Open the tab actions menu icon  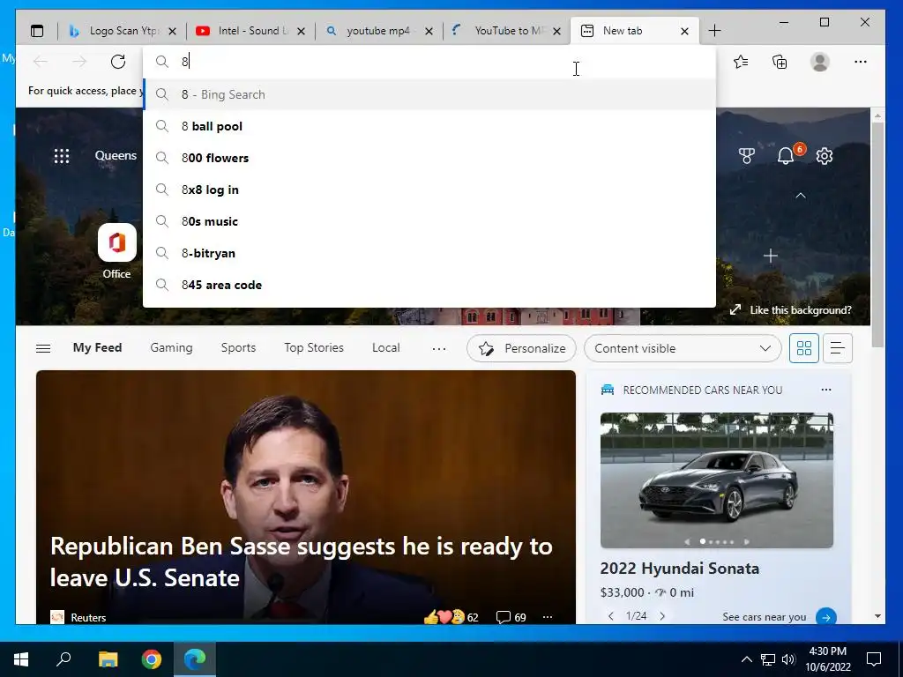(37, 31)
